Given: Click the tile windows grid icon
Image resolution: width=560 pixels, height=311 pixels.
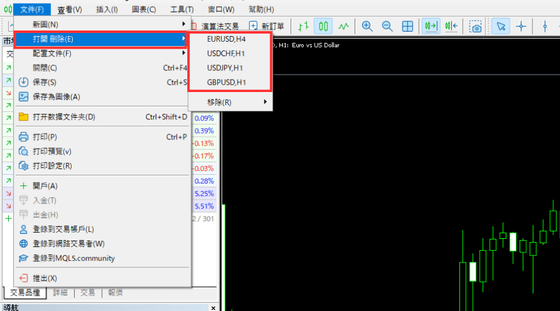Looking at the screenshot, I should click(408, 26).
